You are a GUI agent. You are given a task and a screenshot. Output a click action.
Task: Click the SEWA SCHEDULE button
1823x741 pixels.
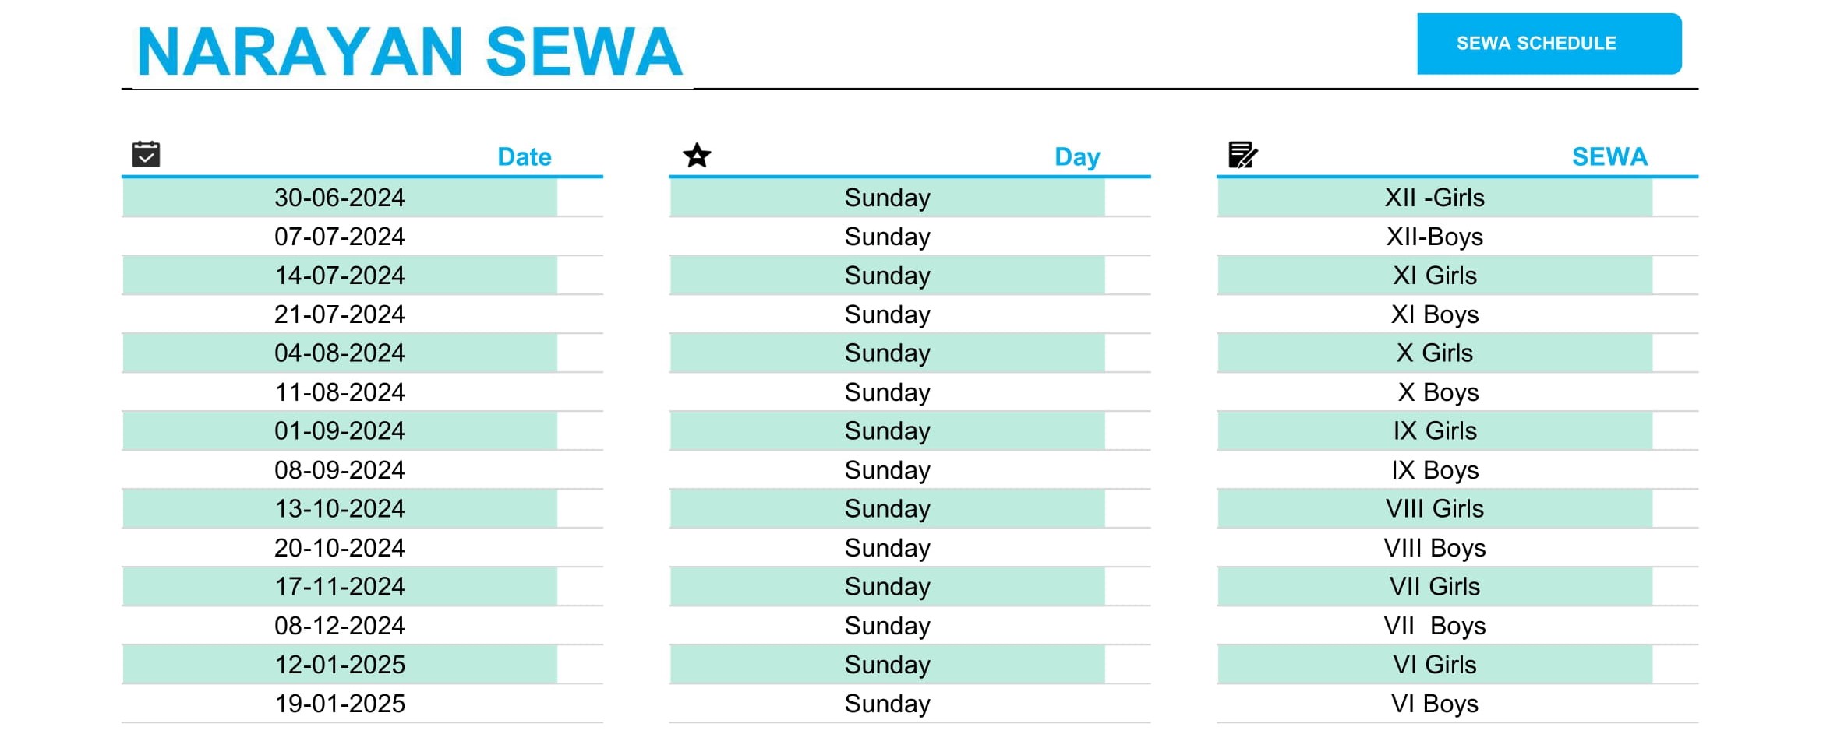pos(1549,44)
